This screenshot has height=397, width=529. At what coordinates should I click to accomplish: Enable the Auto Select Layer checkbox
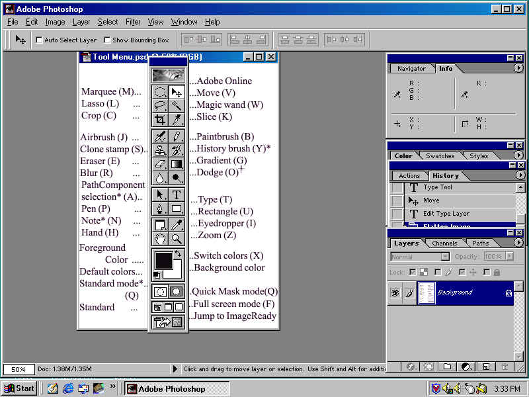click(39, 40)
